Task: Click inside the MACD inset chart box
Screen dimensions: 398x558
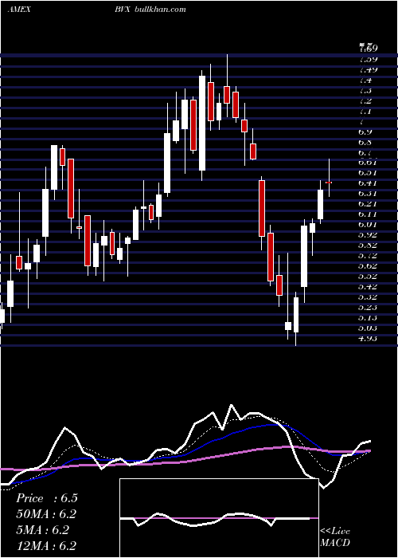Action: pyautogui.click(x=219, y=518)
